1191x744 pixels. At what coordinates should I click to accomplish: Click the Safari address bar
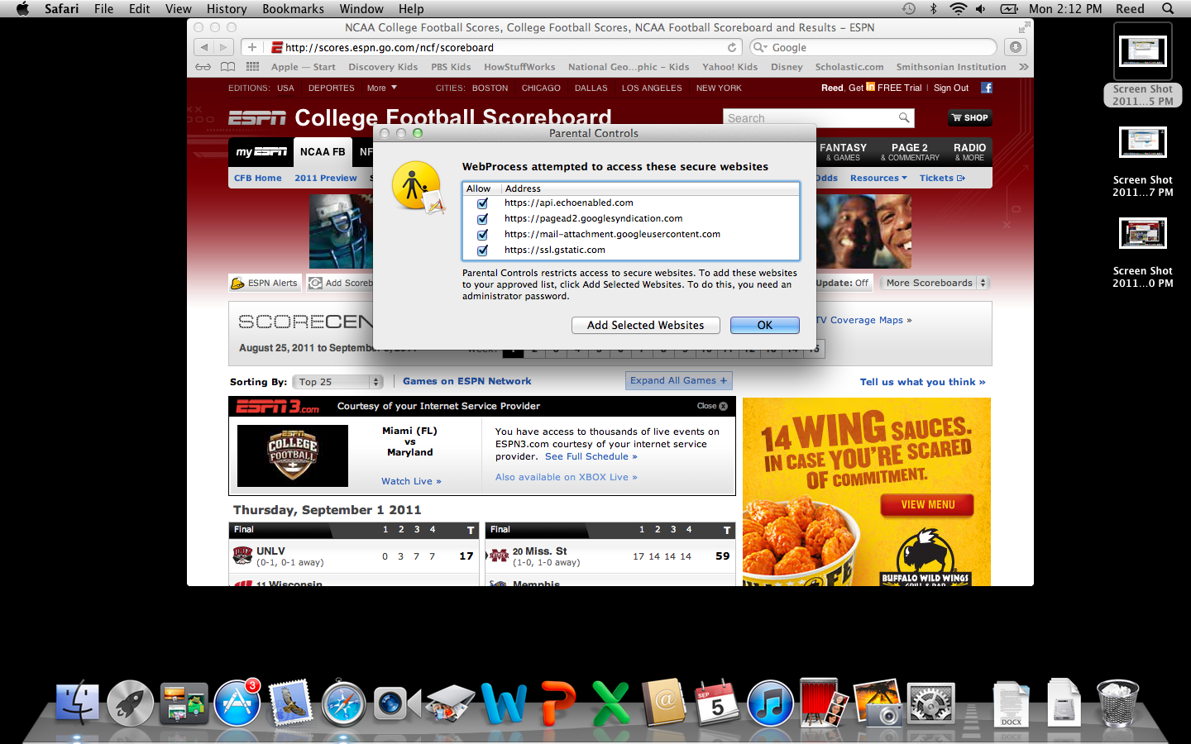click(x=505, y=47)
